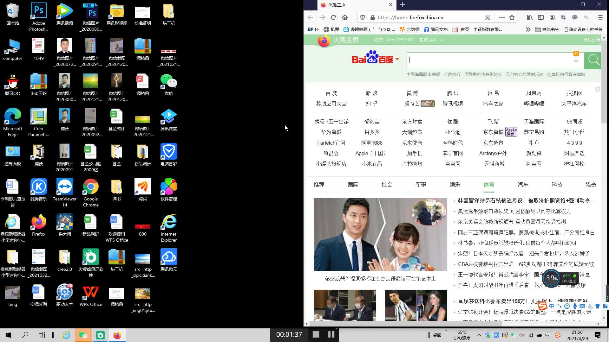Open Firefox account icon
609x342 pixels.
(552, 18)
